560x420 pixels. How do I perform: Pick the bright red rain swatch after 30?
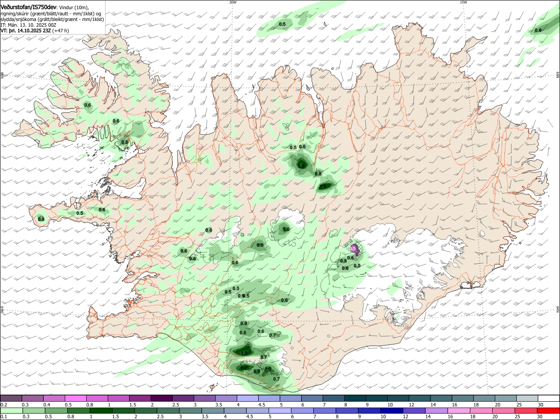[x=549, y=411]
